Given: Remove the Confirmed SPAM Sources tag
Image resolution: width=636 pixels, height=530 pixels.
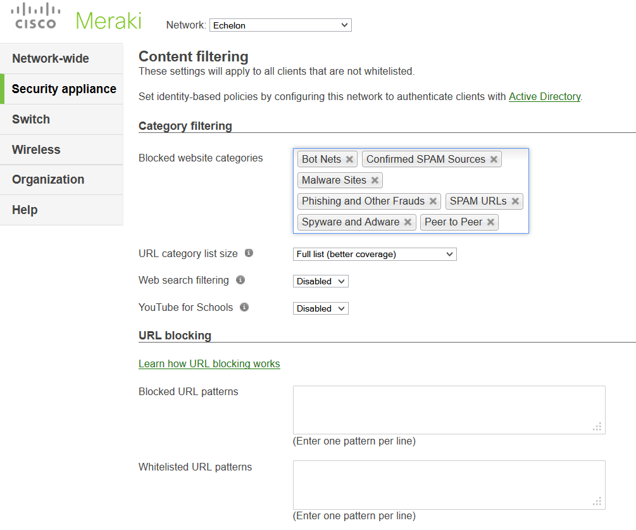Looking at the screenshot, I should [x=494, y=160].
